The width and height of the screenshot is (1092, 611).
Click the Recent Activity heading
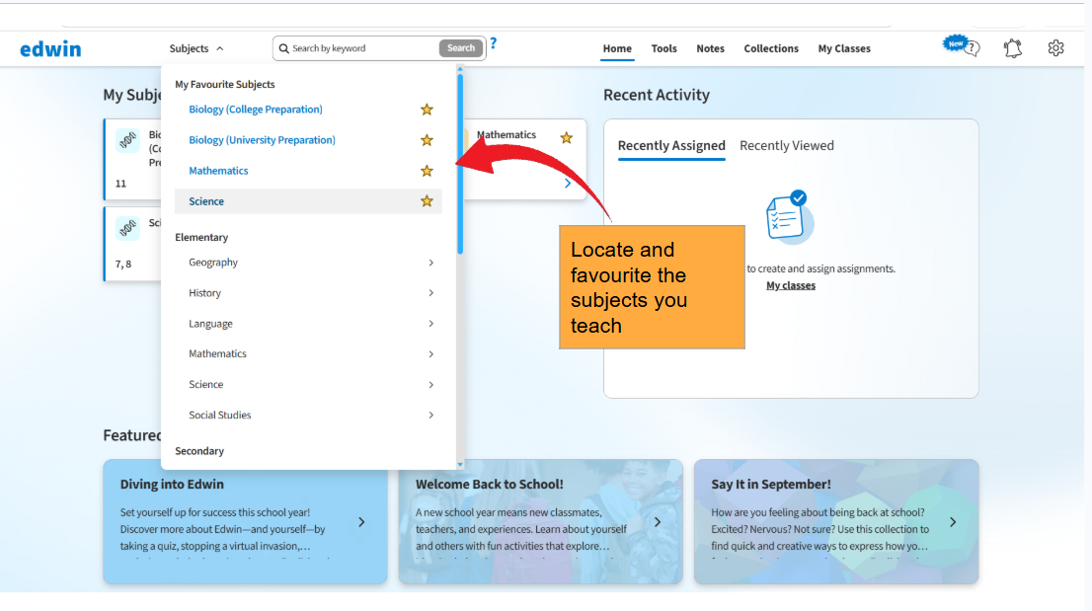656,95
